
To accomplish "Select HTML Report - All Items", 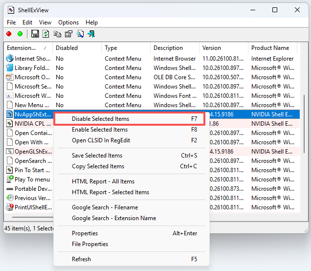I will (x=132, y=181).
